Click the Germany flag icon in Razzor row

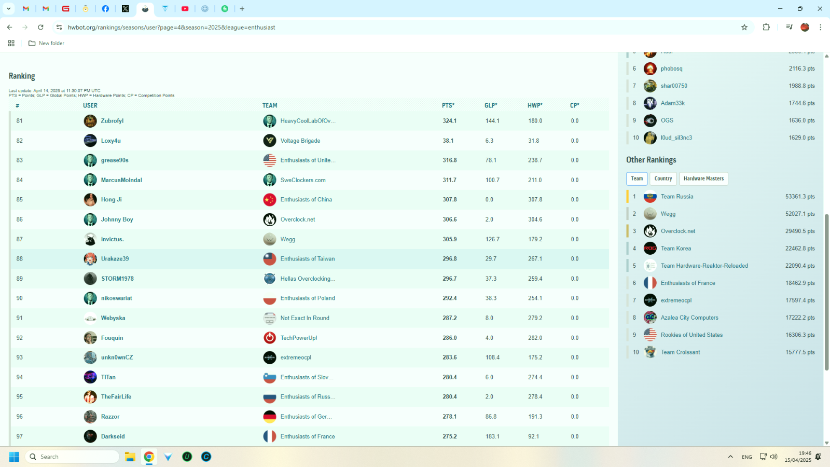pyautogui.click(x=270, y=417)
